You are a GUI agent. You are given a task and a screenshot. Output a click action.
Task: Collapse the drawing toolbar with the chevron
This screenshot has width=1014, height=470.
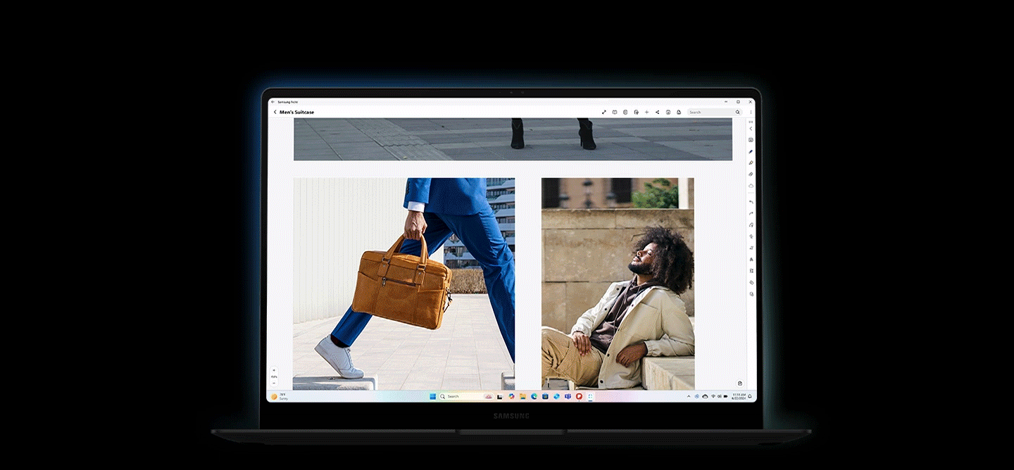coord(751,129)
